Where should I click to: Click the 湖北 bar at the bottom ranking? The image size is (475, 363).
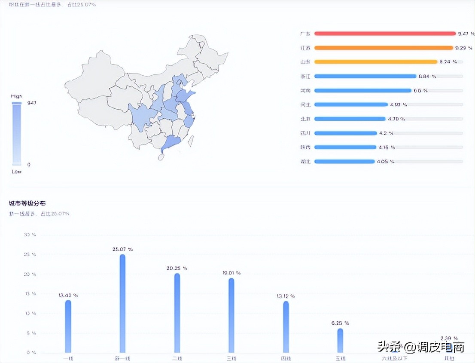(344, 161)
